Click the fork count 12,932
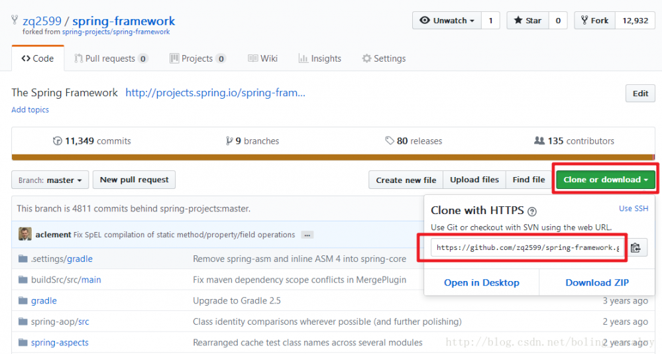Screen dimensions: 662x354 (x=635, y=21)
